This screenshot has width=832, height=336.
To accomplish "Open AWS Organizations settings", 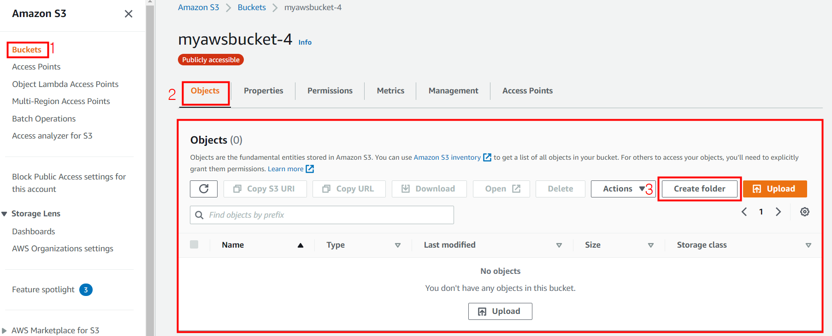I will click(x=63, y=249).
